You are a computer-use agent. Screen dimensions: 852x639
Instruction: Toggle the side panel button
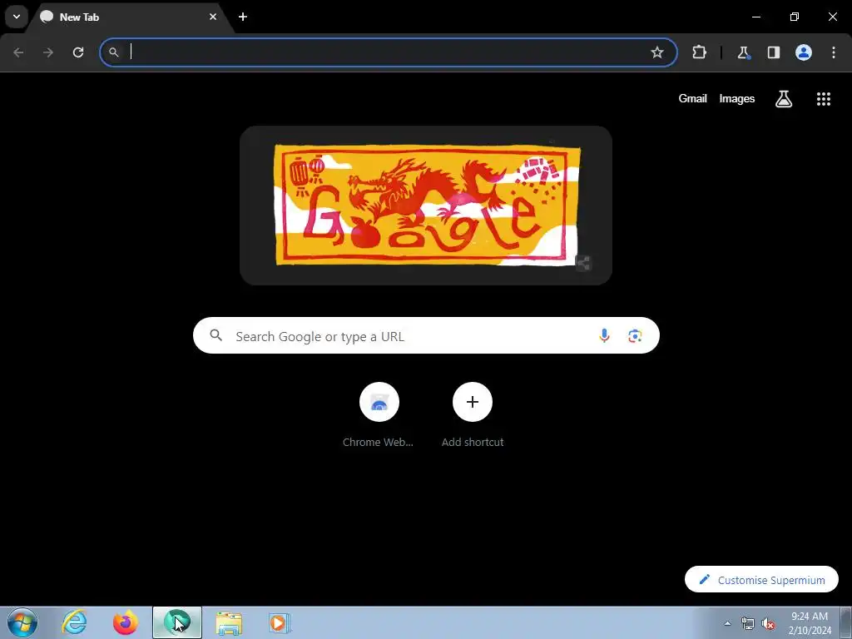click(x=774, y=52)
